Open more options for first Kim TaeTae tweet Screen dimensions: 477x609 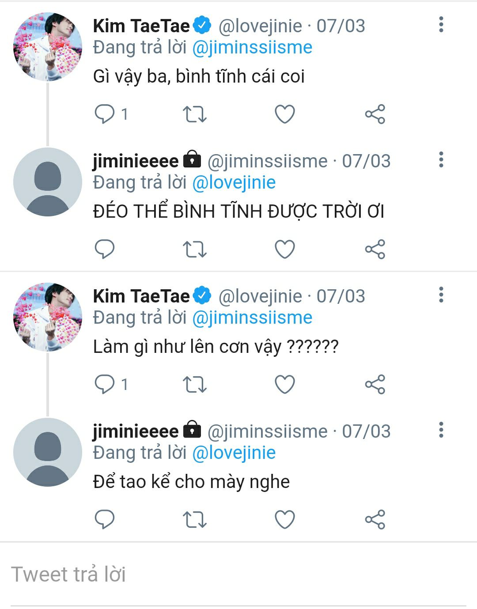pyautogui.click(x=441, y=25)
